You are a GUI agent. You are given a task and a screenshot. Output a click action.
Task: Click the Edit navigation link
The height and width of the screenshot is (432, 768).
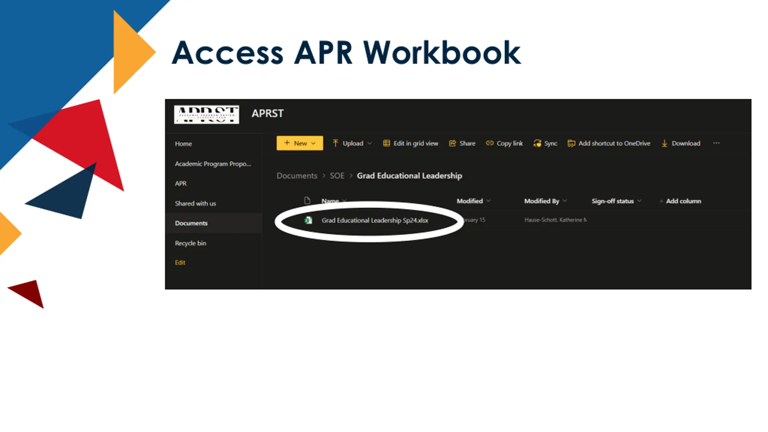(x=180, y=262)
